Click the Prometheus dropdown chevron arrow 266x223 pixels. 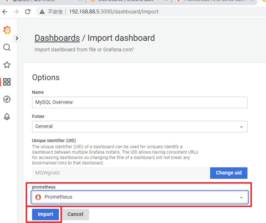point(241,197)
